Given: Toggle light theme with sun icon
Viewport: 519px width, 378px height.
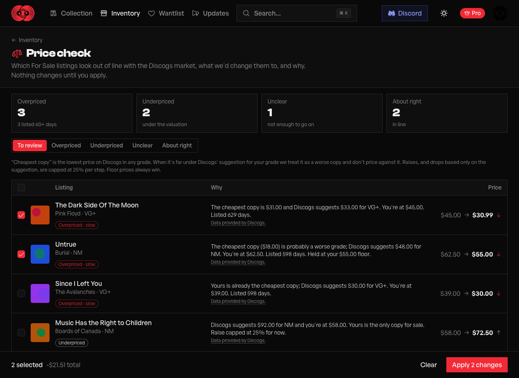Looking at the screenshot, I should pos(444,13).
